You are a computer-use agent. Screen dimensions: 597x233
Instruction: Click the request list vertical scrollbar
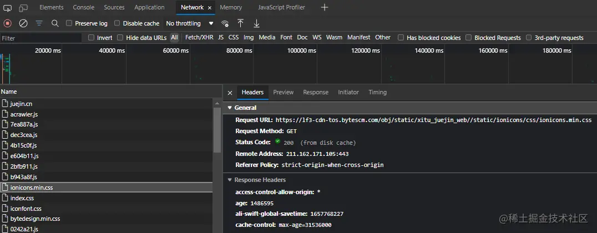217,129
